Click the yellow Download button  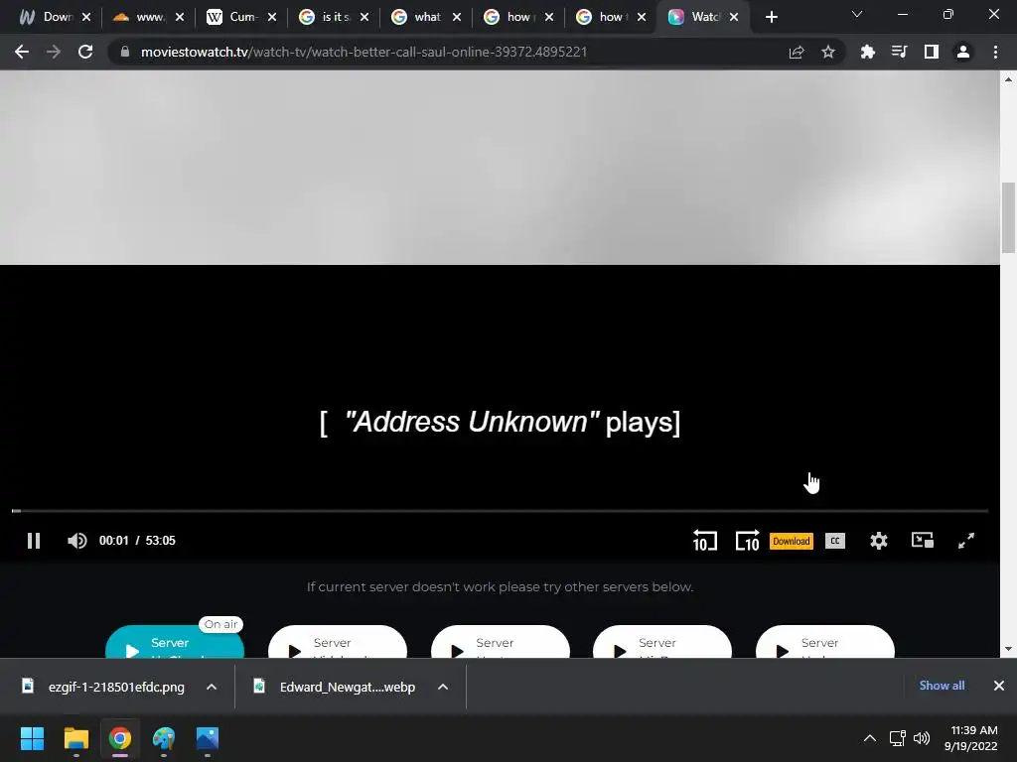tap(792, 541)
